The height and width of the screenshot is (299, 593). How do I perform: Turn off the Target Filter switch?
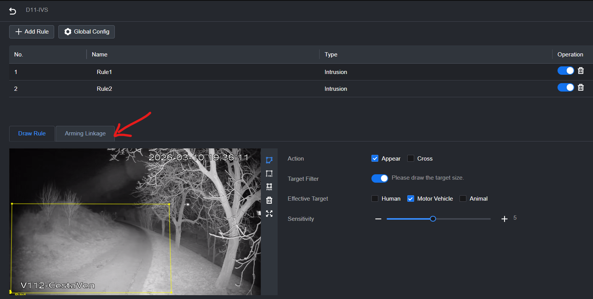point(379,178)
